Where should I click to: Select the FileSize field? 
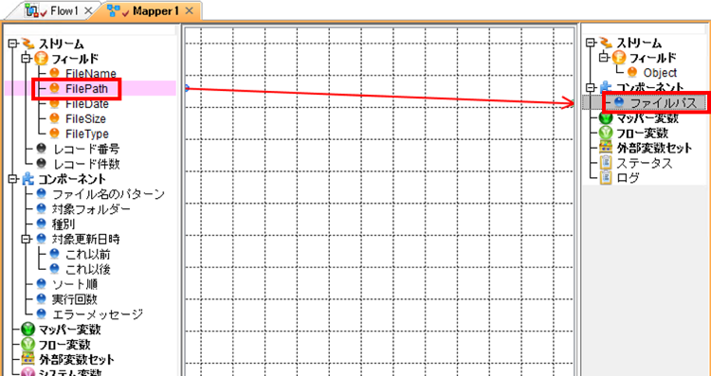pos(85,118)
